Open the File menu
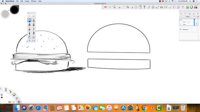200x112 pixels. 17,1
